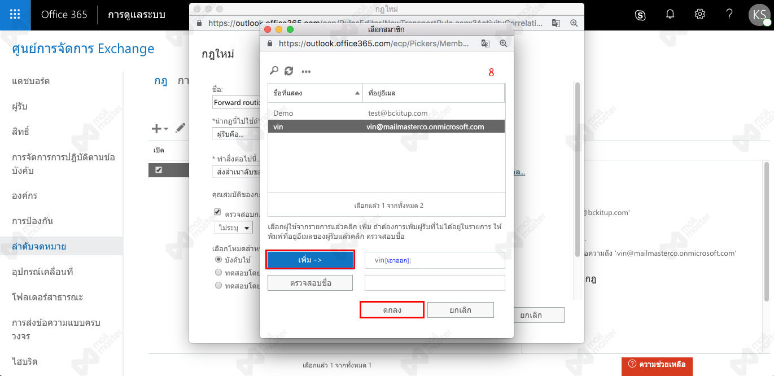Click zoom icon in member picker address bar
The height and width of the screenshot is (376, 774).
click(x=503, y=43)
